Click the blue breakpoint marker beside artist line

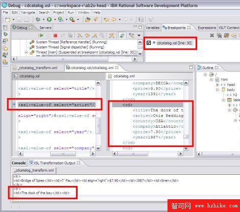point(14,104)
